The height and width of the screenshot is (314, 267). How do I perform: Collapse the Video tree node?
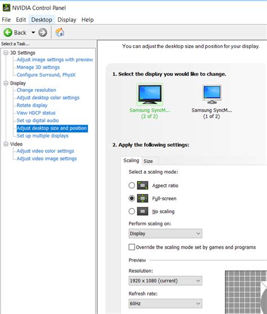6,144
